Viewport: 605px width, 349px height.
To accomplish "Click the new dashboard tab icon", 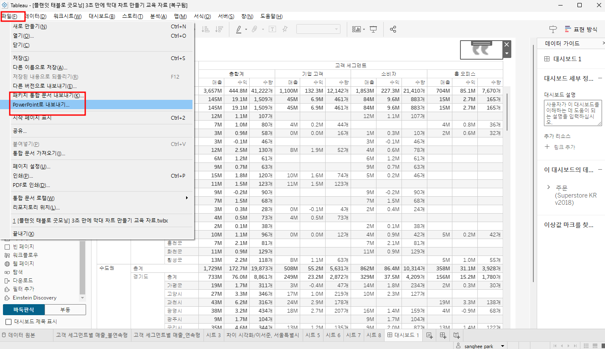I will pos(443,335).
